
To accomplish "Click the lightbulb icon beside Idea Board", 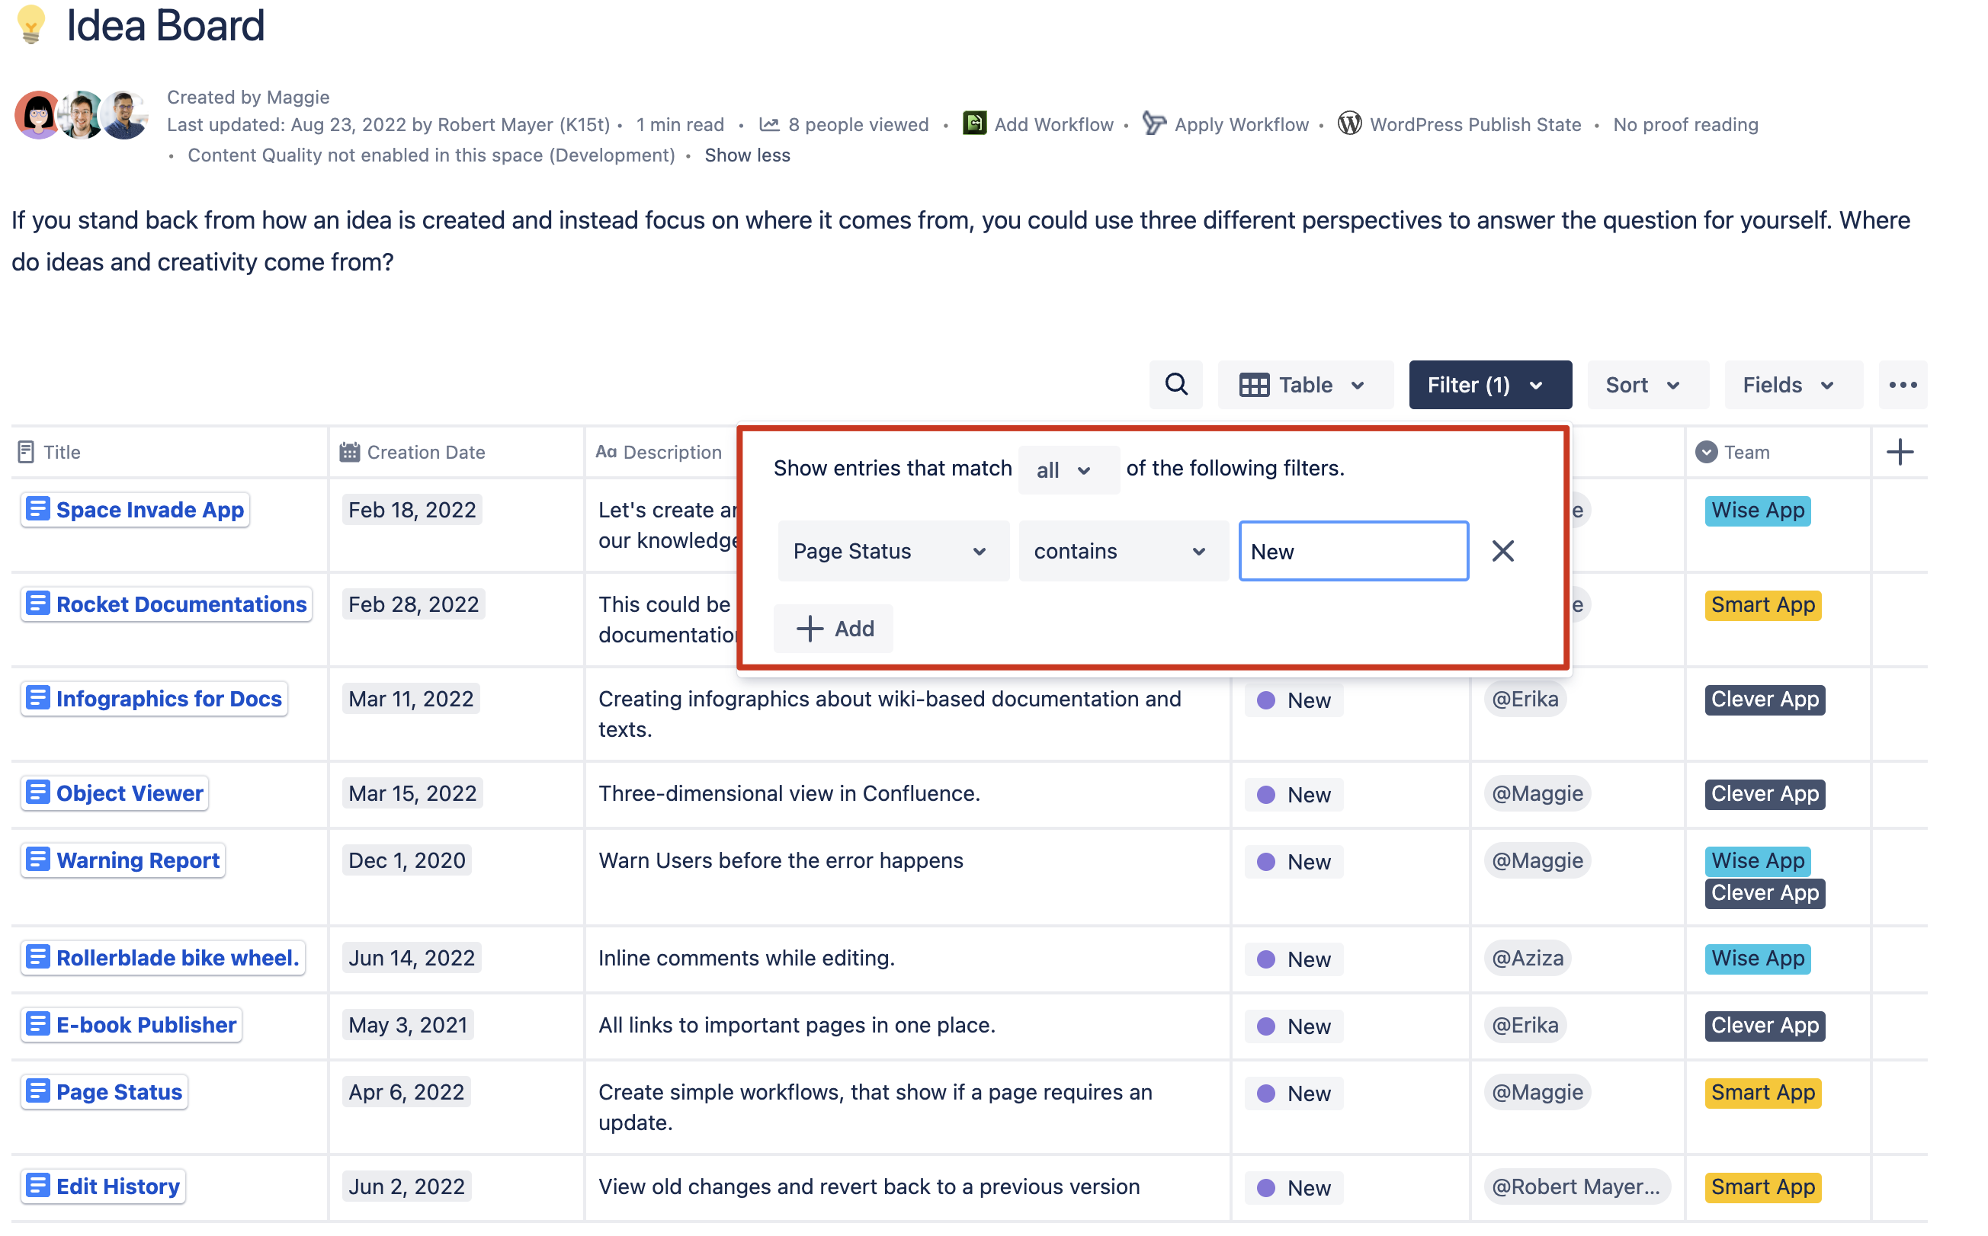I will pyautogui.click(x=31, y=24).
